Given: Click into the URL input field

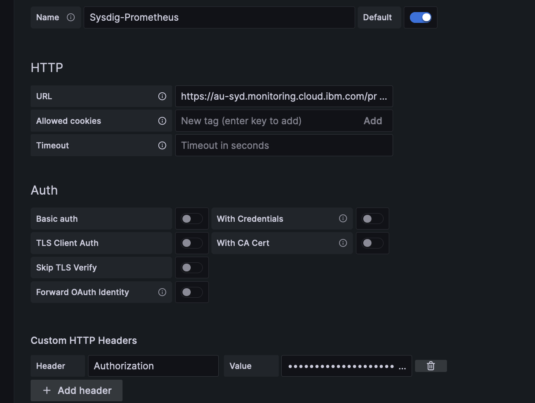Looking at the screenshot, I should click(x=284, y=96).
